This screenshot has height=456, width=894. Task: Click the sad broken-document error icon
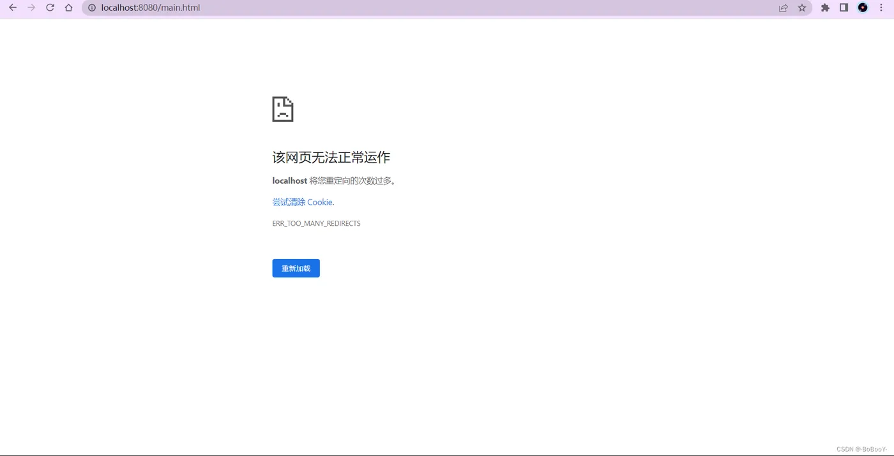coord(282,108)
